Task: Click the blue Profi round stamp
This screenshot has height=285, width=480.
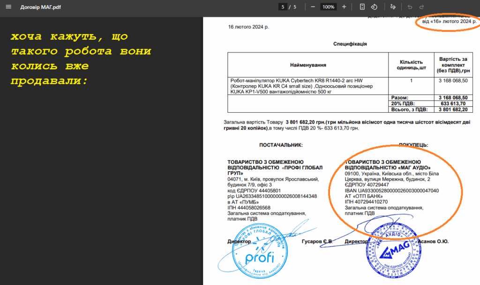Action: [253, 253]
